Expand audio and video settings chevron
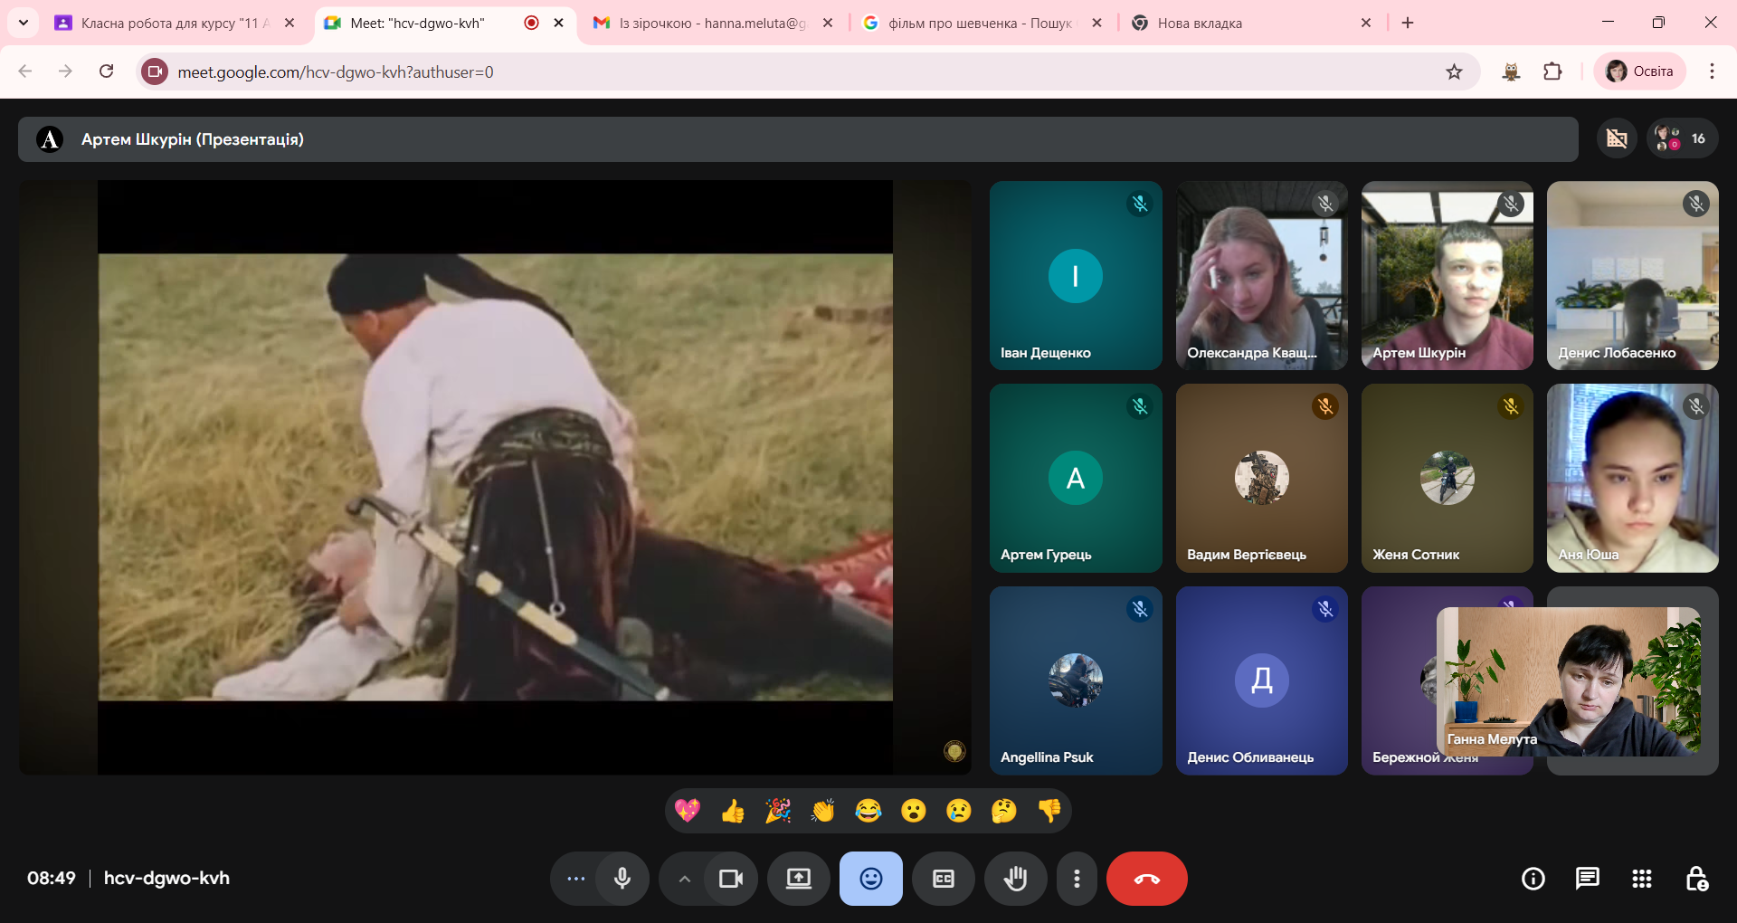The width and height of the screenshot is (1737, 923). point(684,879)
